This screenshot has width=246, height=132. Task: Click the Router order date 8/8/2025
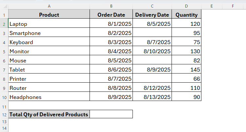(111, 88)
